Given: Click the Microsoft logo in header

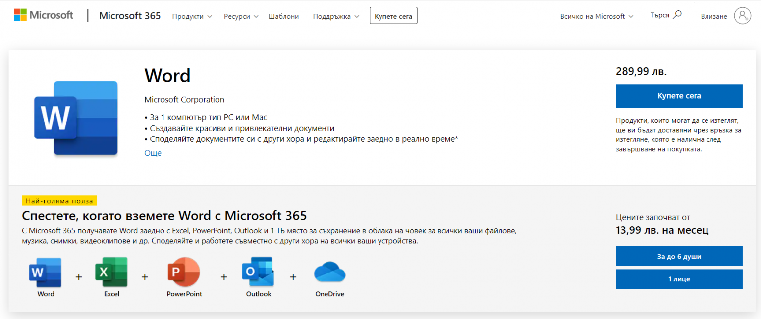Looking at the screenshot, I should click(x=43, y=15).
